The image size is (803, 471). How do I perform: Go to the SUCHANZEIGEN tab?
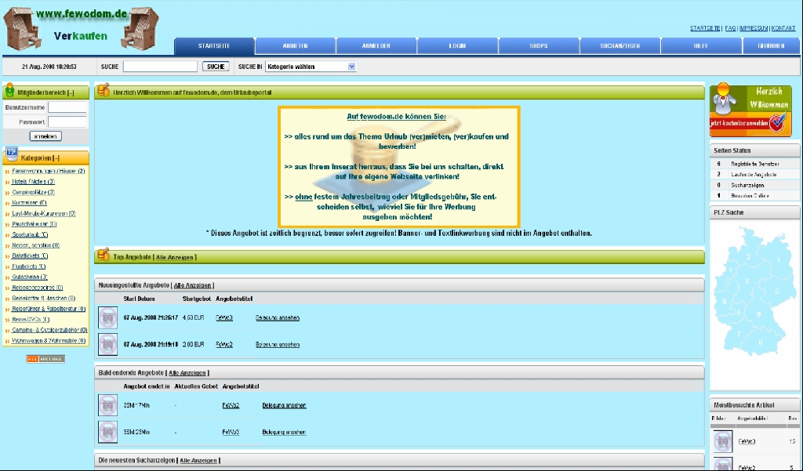point(620,46)
